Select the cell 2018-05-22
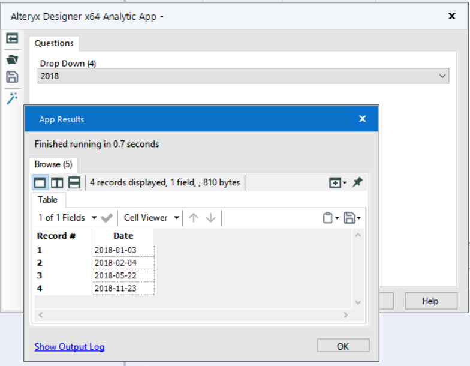This screenshot has height=366, width=470. pyautogui.click(x=123, y=276)
